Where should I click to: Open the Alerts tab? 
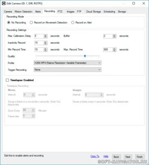[x=38, y=12]
